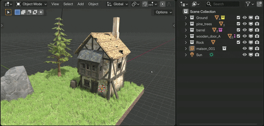Disable Ground in renders with camera icon

click(x=257, y=17)
